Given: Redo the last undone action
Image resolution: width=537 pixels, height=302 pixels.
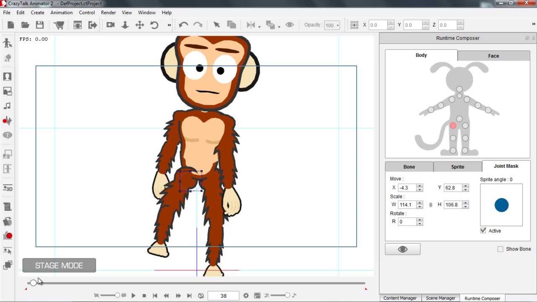Looking at the screenshot, I should [x=198, y=25].
